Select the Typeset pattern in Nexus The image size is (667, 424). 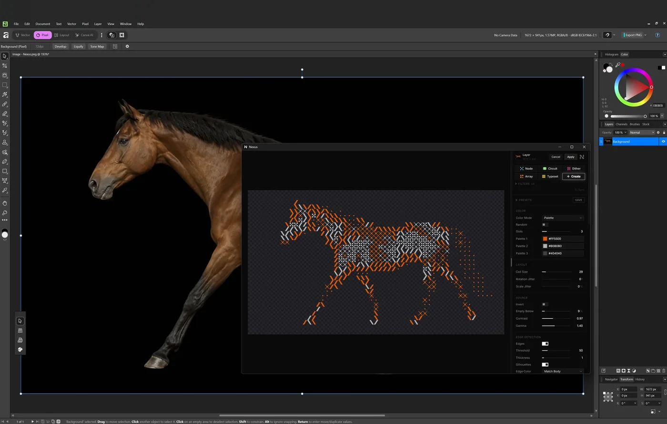(550, 176)
